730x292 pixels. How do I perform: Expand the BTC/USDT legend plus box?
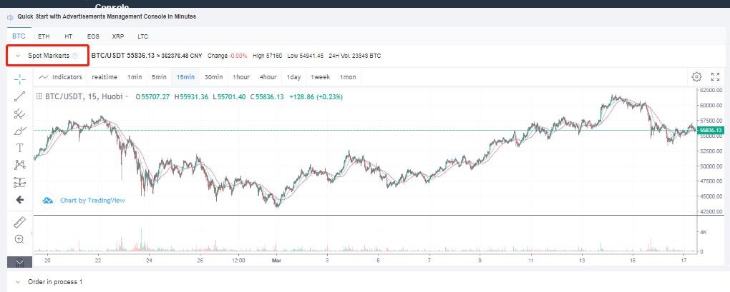[39, 96]
